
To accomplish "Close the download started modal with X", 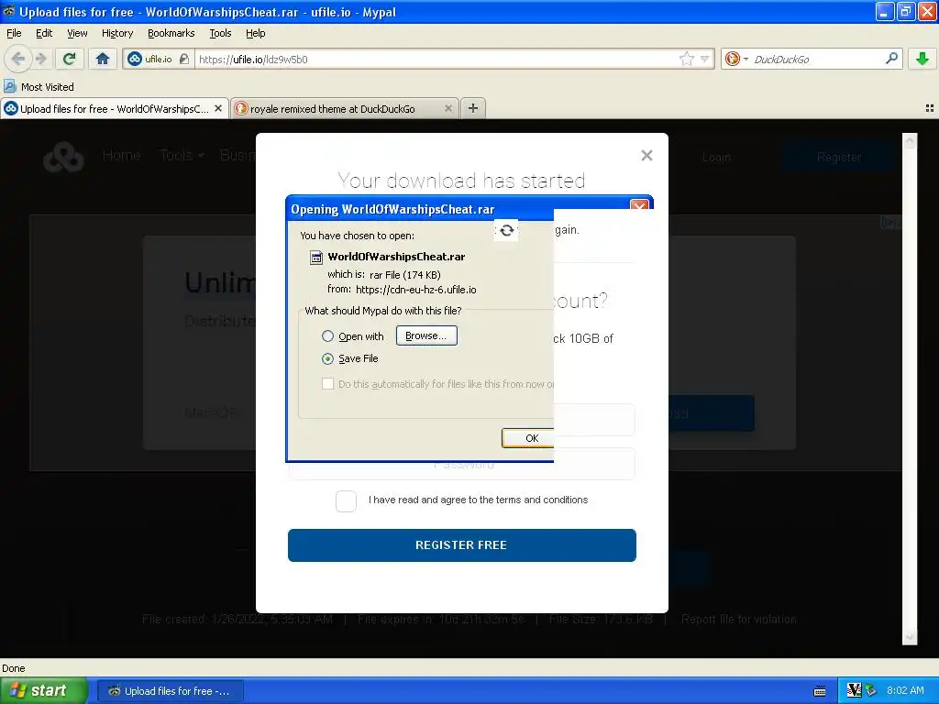I will 646,156.
